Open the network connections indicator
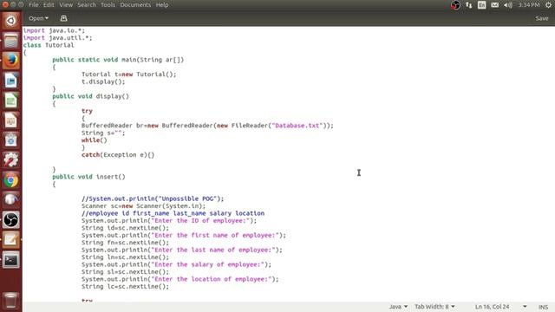Screen dimensions: 555x312 469,5
